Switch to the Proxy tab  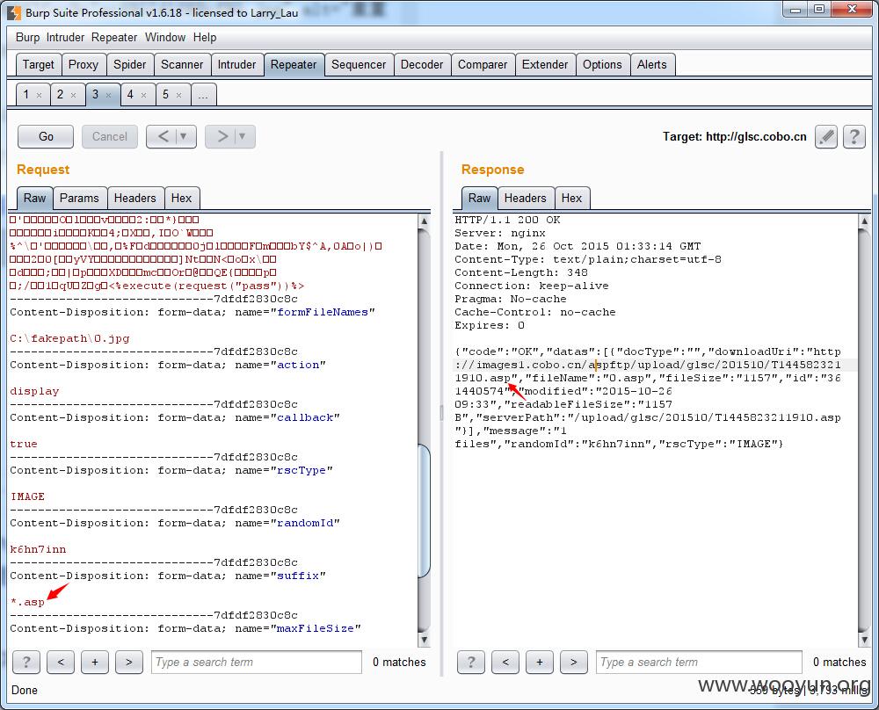[83, 64]
